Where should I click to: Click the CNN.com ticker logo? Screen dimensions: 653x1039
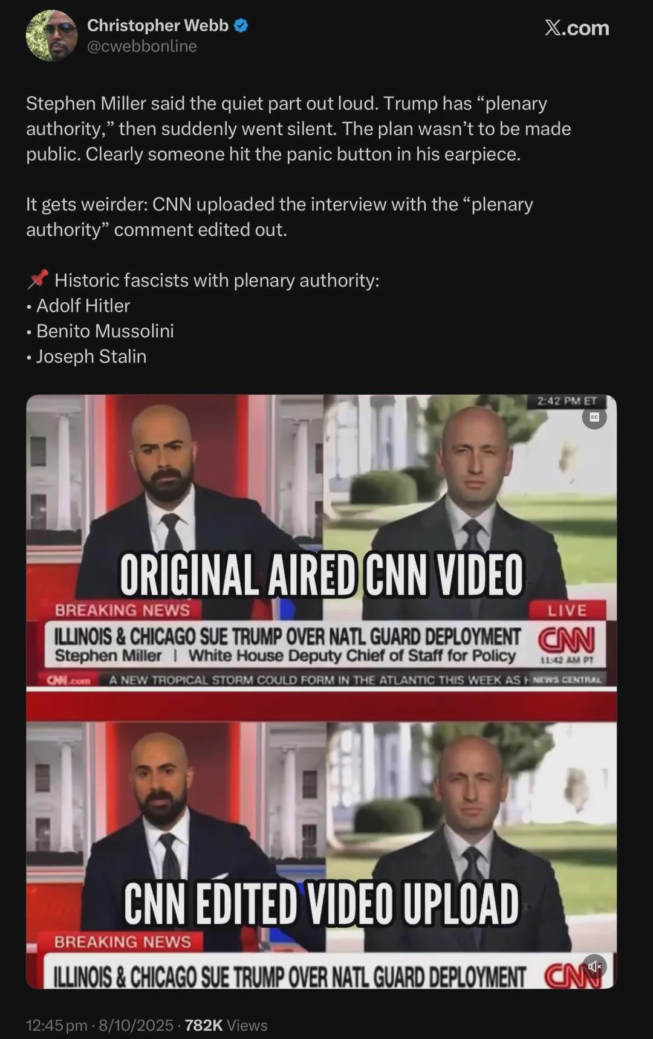[x=69, y=680]
